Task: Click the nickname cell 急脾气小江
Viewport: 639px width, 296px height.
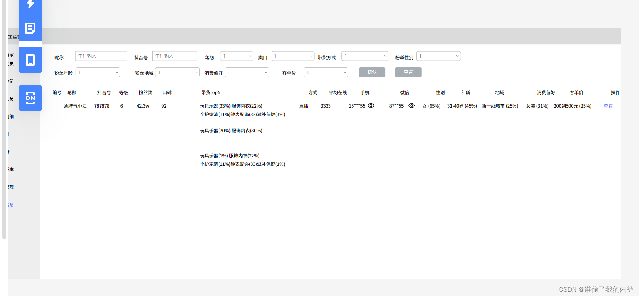Action: (75, 106)
